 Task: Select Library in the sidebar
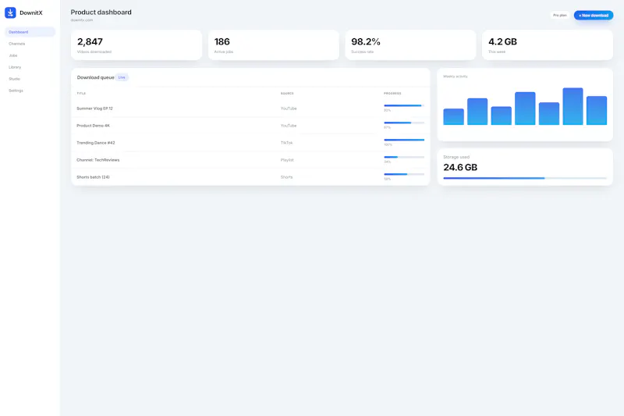(30, 67)
